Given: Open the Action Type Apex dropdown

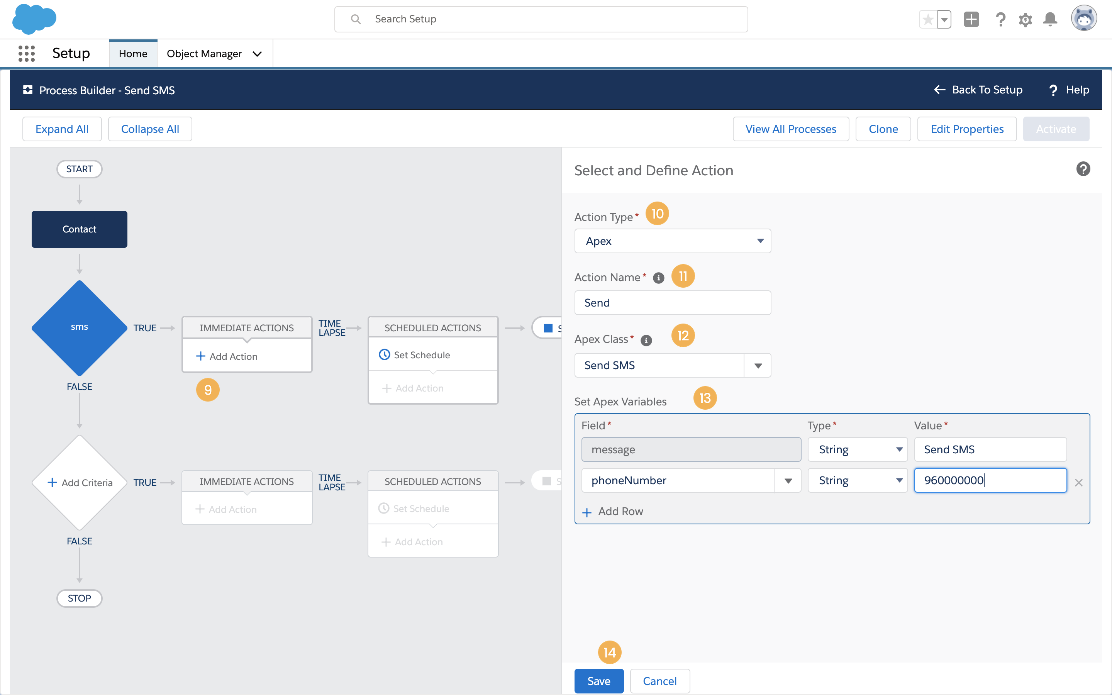Looking at the screenshot, I should point(673,241).
